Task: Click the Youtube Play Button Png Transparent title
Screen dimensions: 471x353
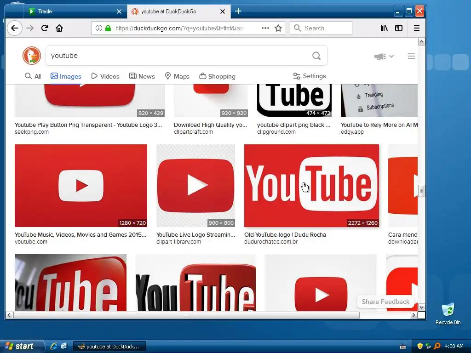Action: pyautogui.click(x=88, y=125)
